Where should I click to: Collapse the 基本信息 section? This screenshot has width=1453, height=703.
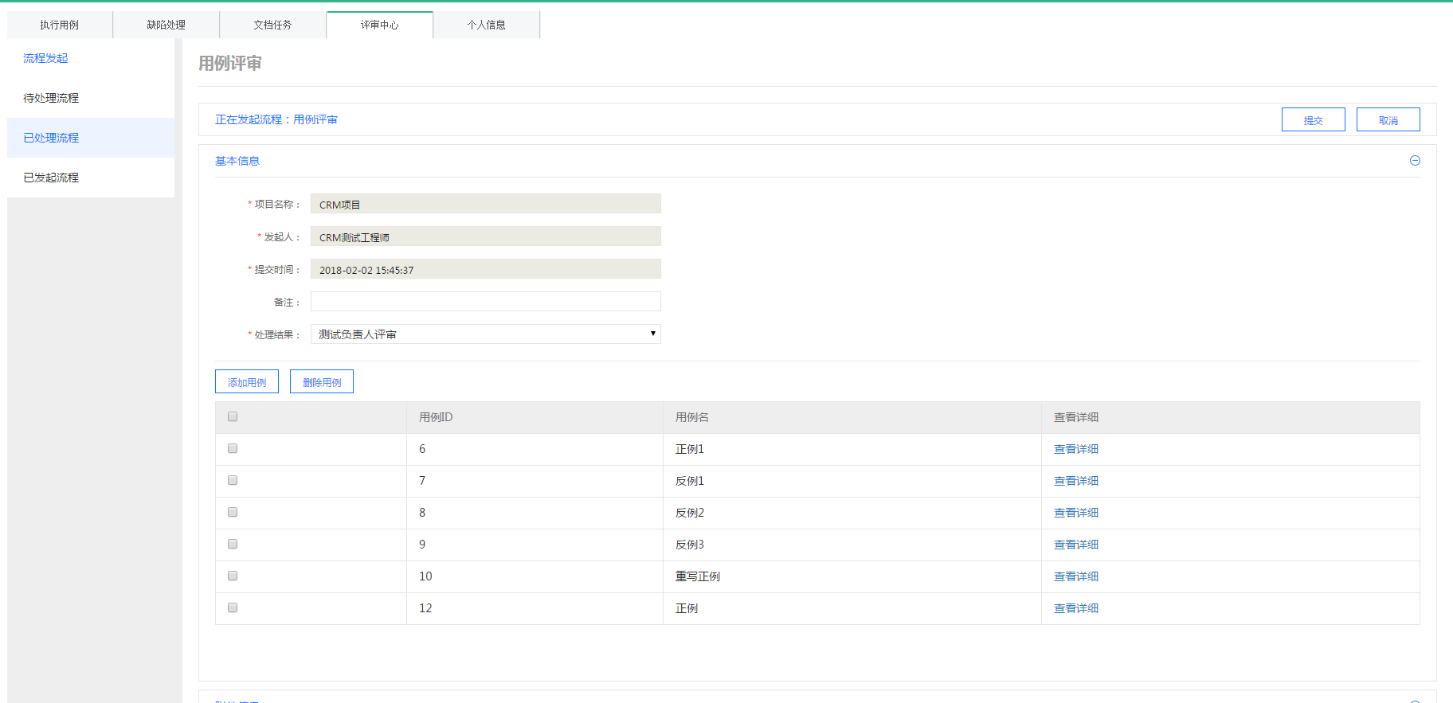[x=1415, y=161]
